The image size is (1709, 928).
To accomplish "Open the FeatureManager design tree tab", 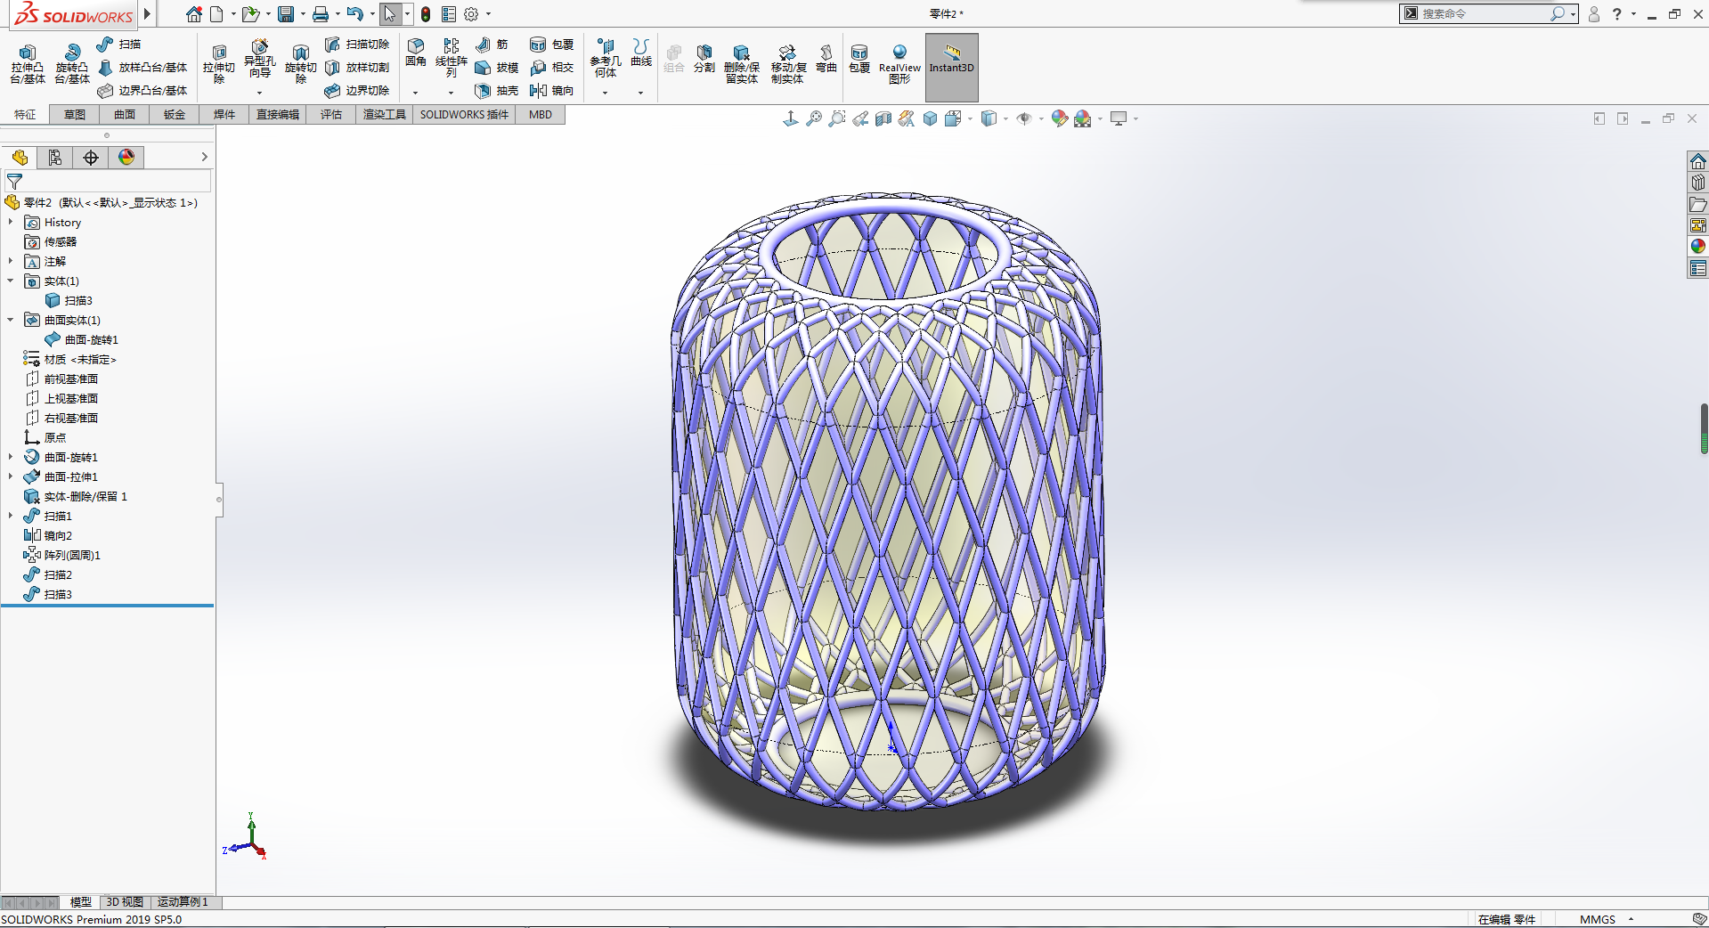I will coord(20,158).
